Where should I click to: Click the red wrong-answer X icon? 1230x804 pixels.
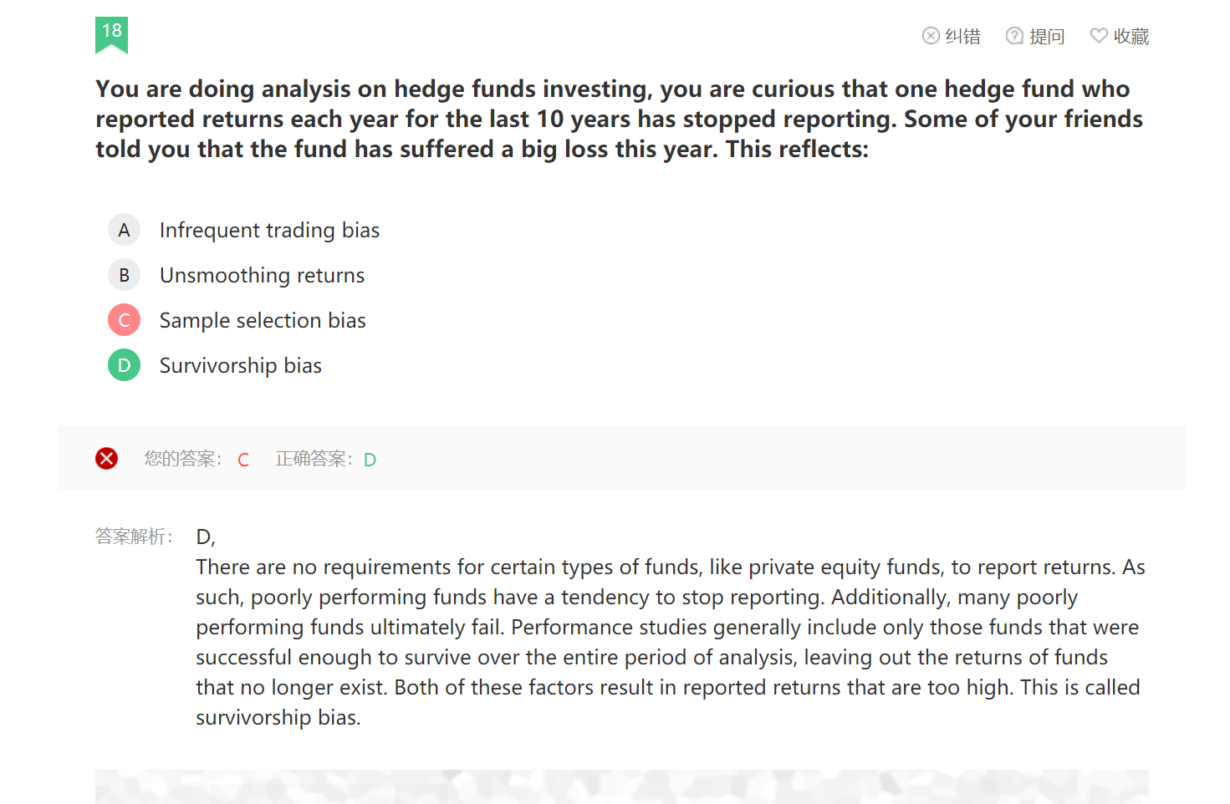106,459
